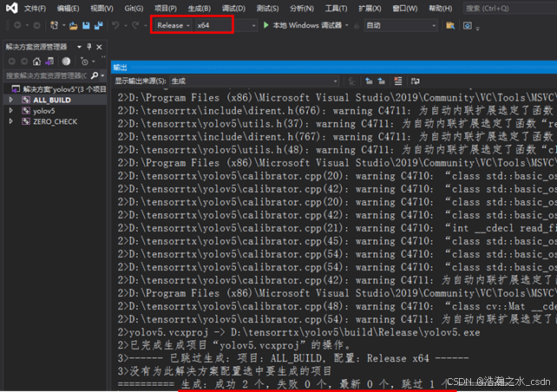
Task: Open the Release configuration dropdown
Action: click(173, 25)
